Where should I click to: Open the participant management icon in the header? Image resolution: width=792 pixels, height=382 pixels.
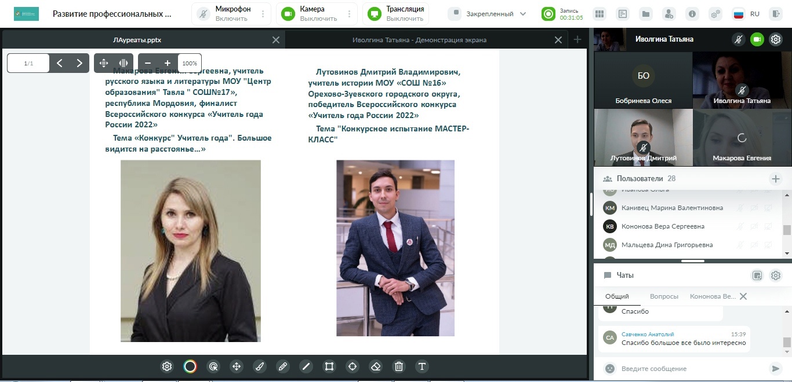coord(669,14)
